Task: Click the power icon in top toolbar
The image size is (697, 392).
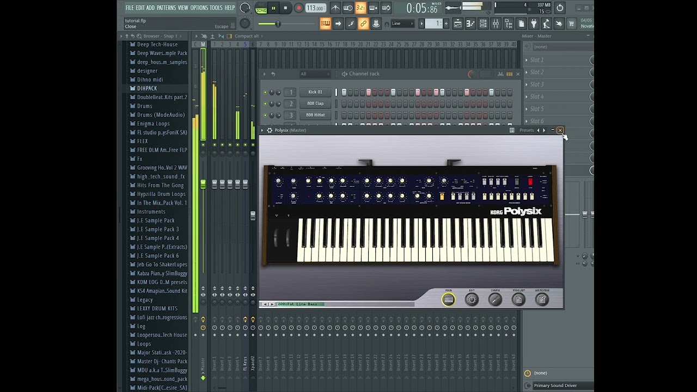Action: (x=560, y=8)
